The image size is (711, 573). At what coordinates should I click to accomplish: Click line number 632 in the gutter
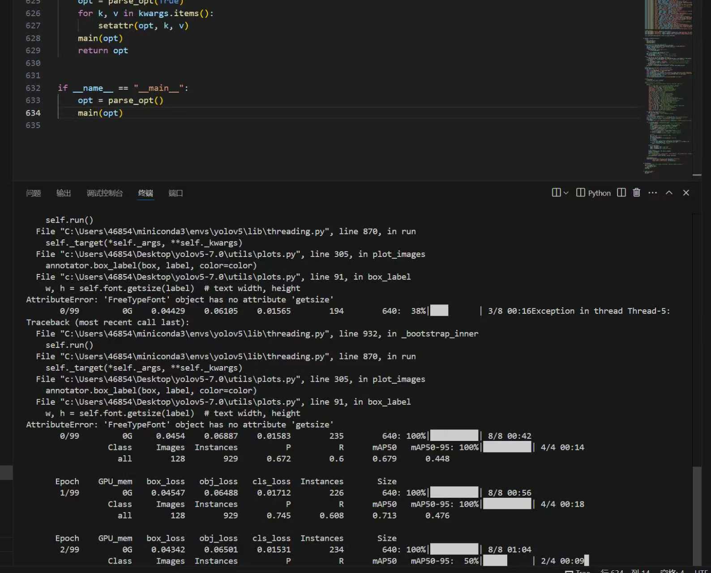[x=33, y=88]
